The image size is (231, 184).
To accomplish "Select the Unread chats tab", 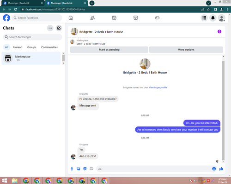I will (18, 47).
